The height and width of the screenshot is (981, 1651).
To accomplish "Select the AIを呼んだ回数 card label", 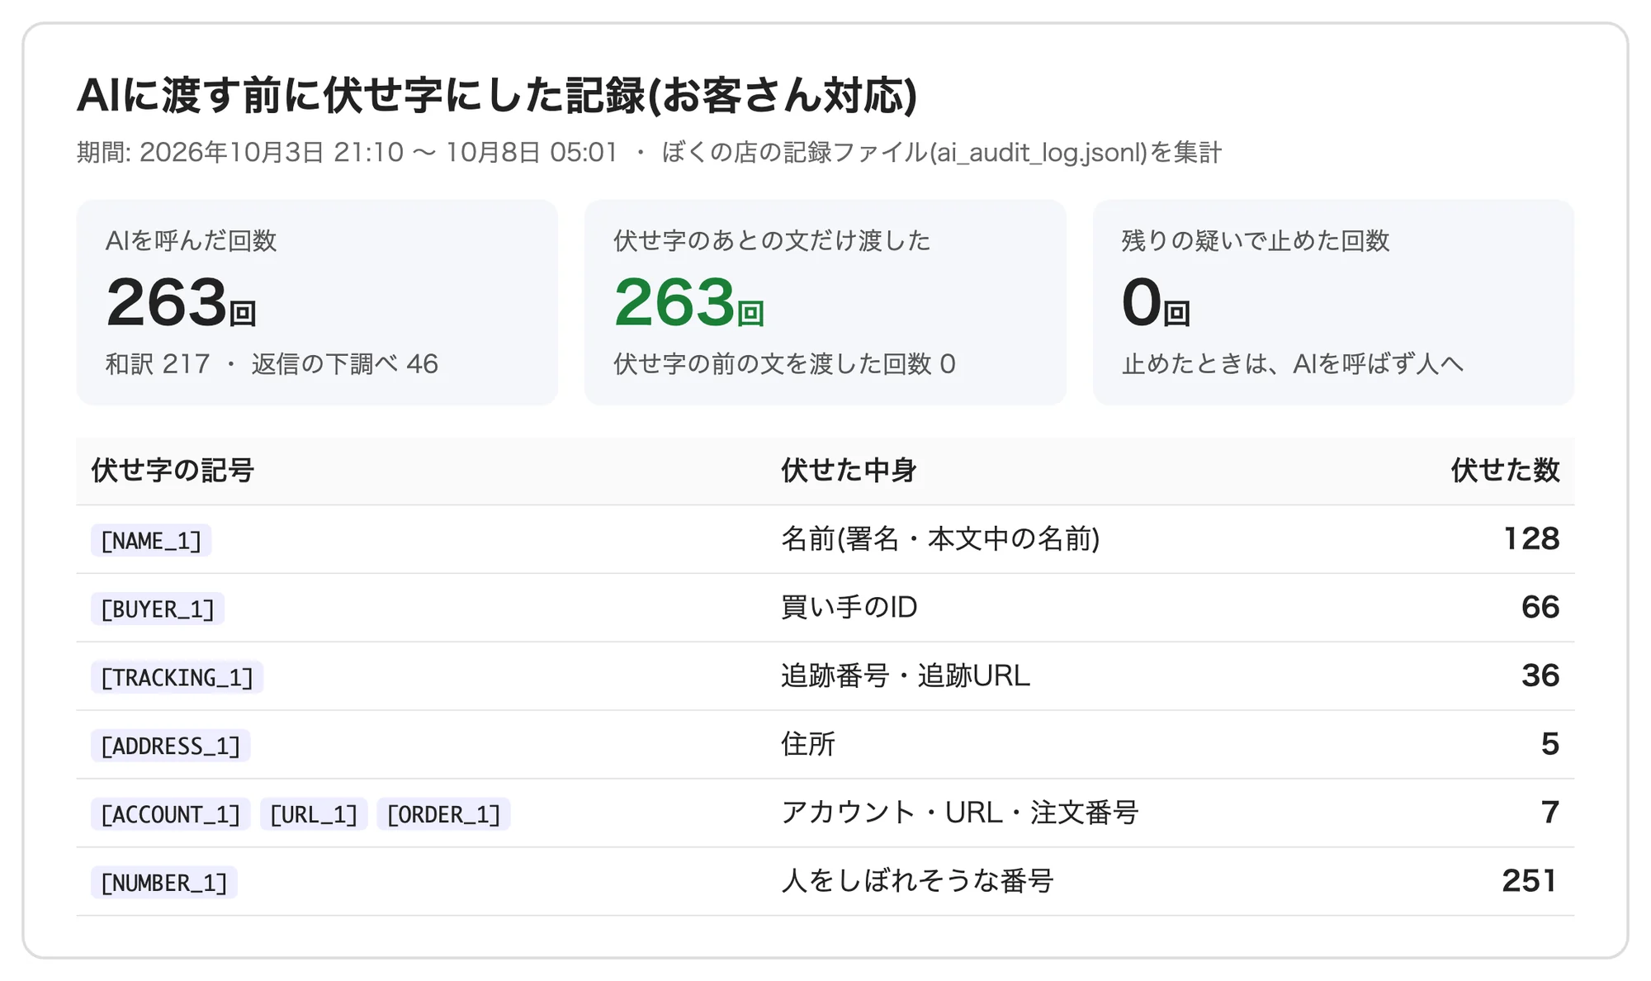I will tap(191, 240).
